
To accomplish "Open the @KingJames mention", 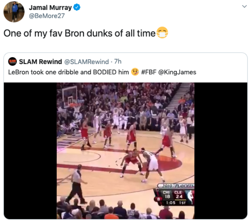I will pos(177,72).
